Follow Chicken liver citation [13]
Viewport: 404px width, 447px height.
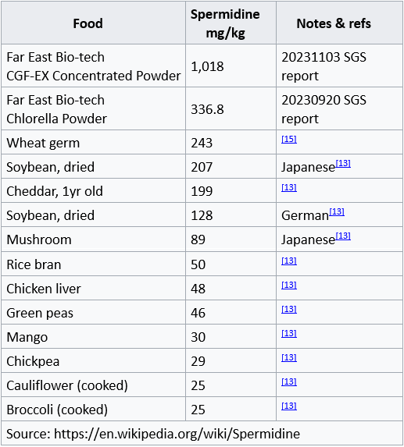coord(289,285)
